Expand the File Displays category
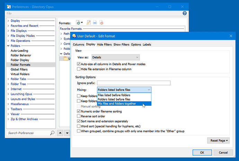 coord(8,31)
